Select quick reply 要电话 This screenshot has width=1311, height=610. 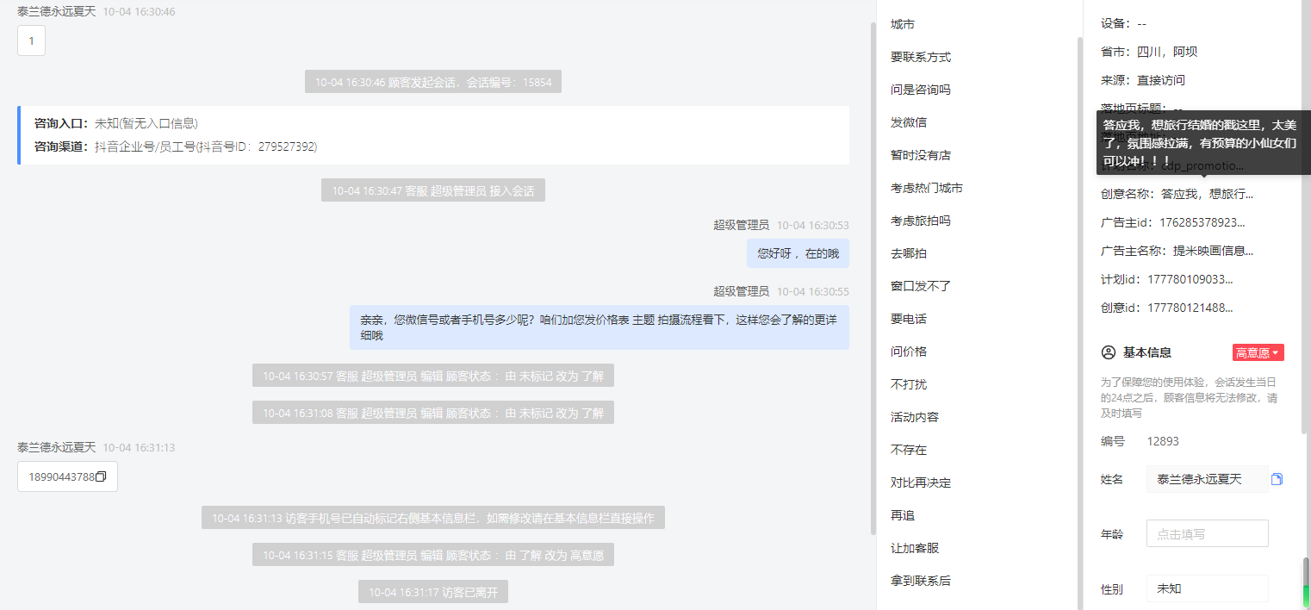click(909, 319)
